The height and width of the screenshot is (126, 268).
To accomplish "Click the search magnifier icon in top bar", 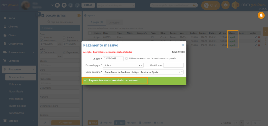I will (194, 5).
